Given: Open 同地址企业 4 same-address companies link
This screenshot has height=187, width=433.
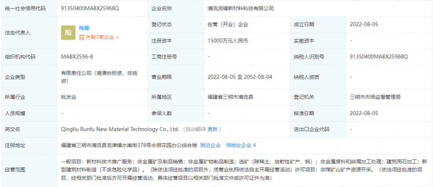Looking at the screenshot, I should click(x=241, y=145).
